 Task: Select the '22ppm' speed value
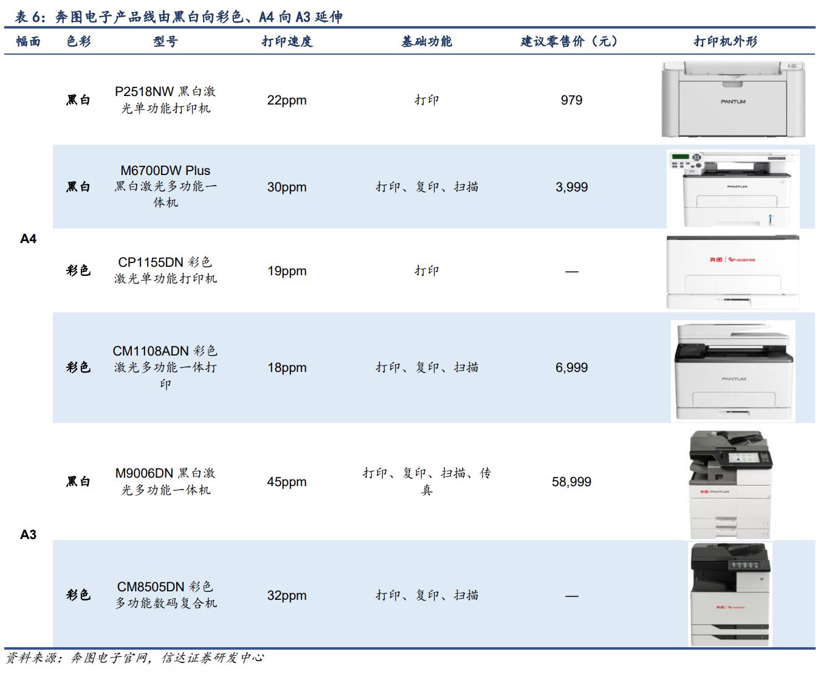[287, 100]
